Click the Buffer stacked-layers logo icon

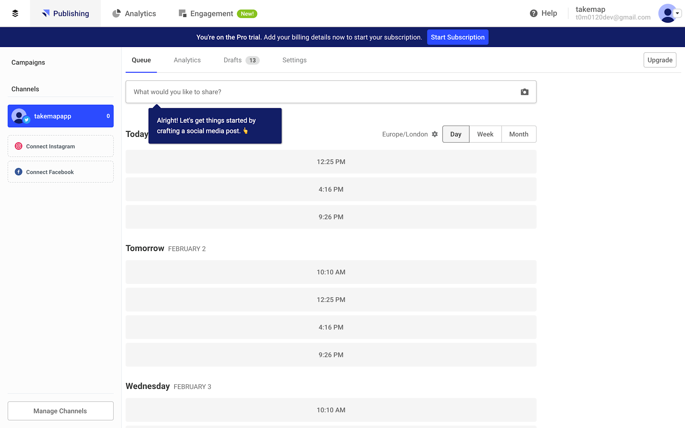click(x=15, y=13)
